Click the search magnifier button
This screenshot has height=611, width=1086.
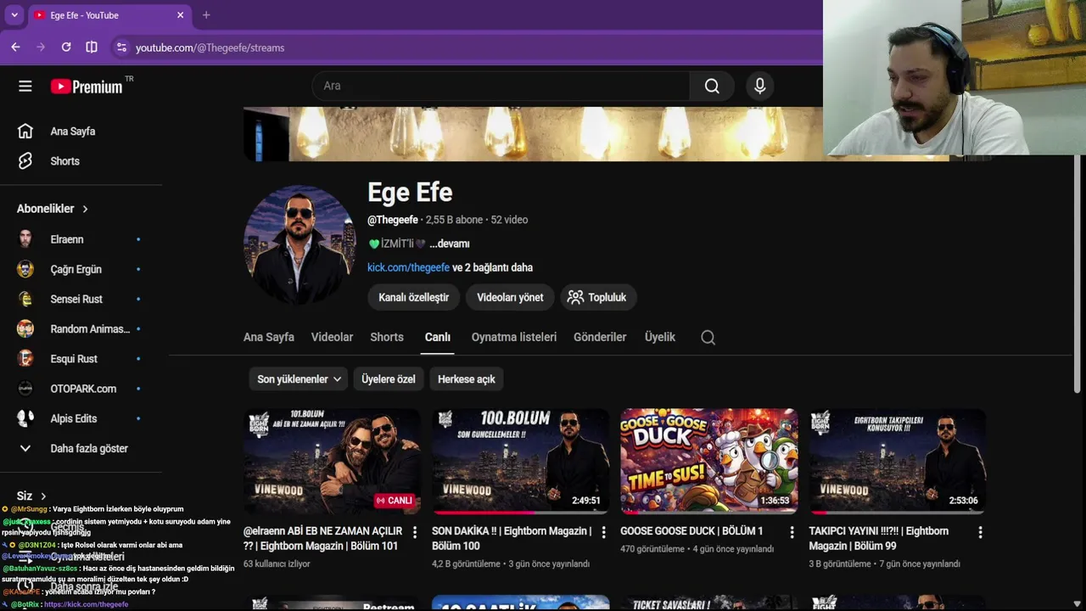(x=712, y=86)
